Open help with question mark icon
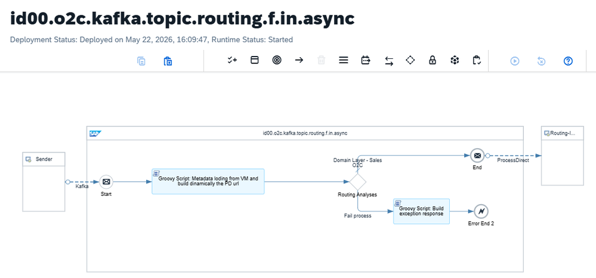596x278 pixels. click(x=568, y=61)
